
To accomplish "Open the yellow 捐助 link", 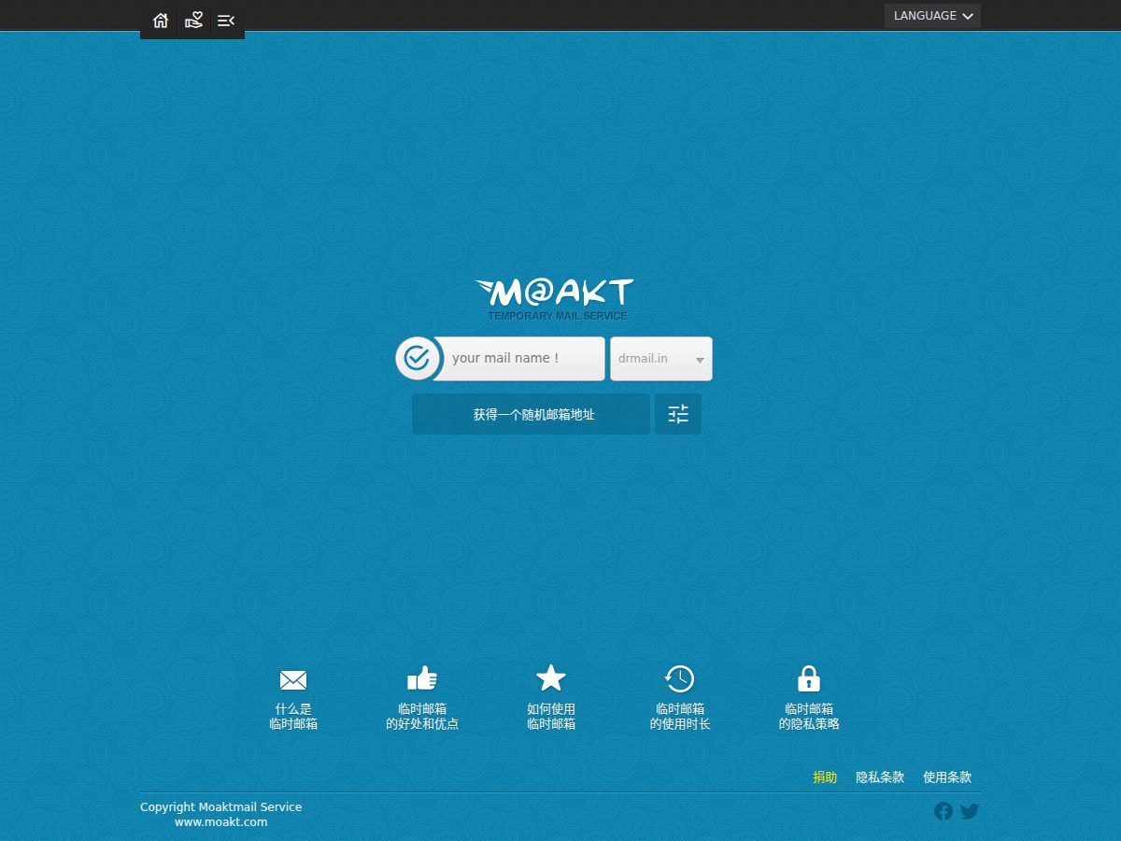I will coord(825,777).
